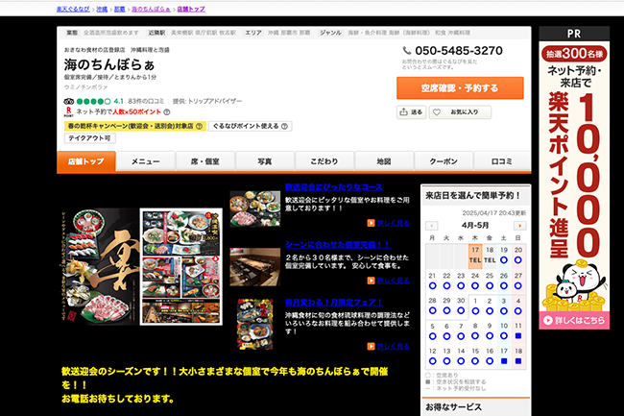This screenshot has width=624, height=416.
Task: Expand 春の乾杯キャンペーン info tooltip
Action: (x=199, y=126)
